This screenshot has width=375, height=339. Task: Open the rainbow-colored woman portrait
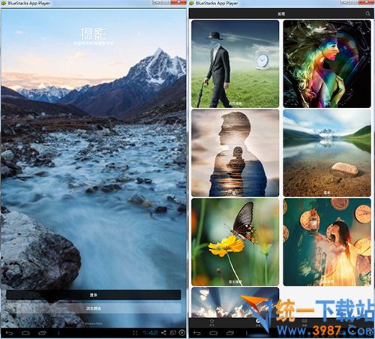click(x=327, y=64)
